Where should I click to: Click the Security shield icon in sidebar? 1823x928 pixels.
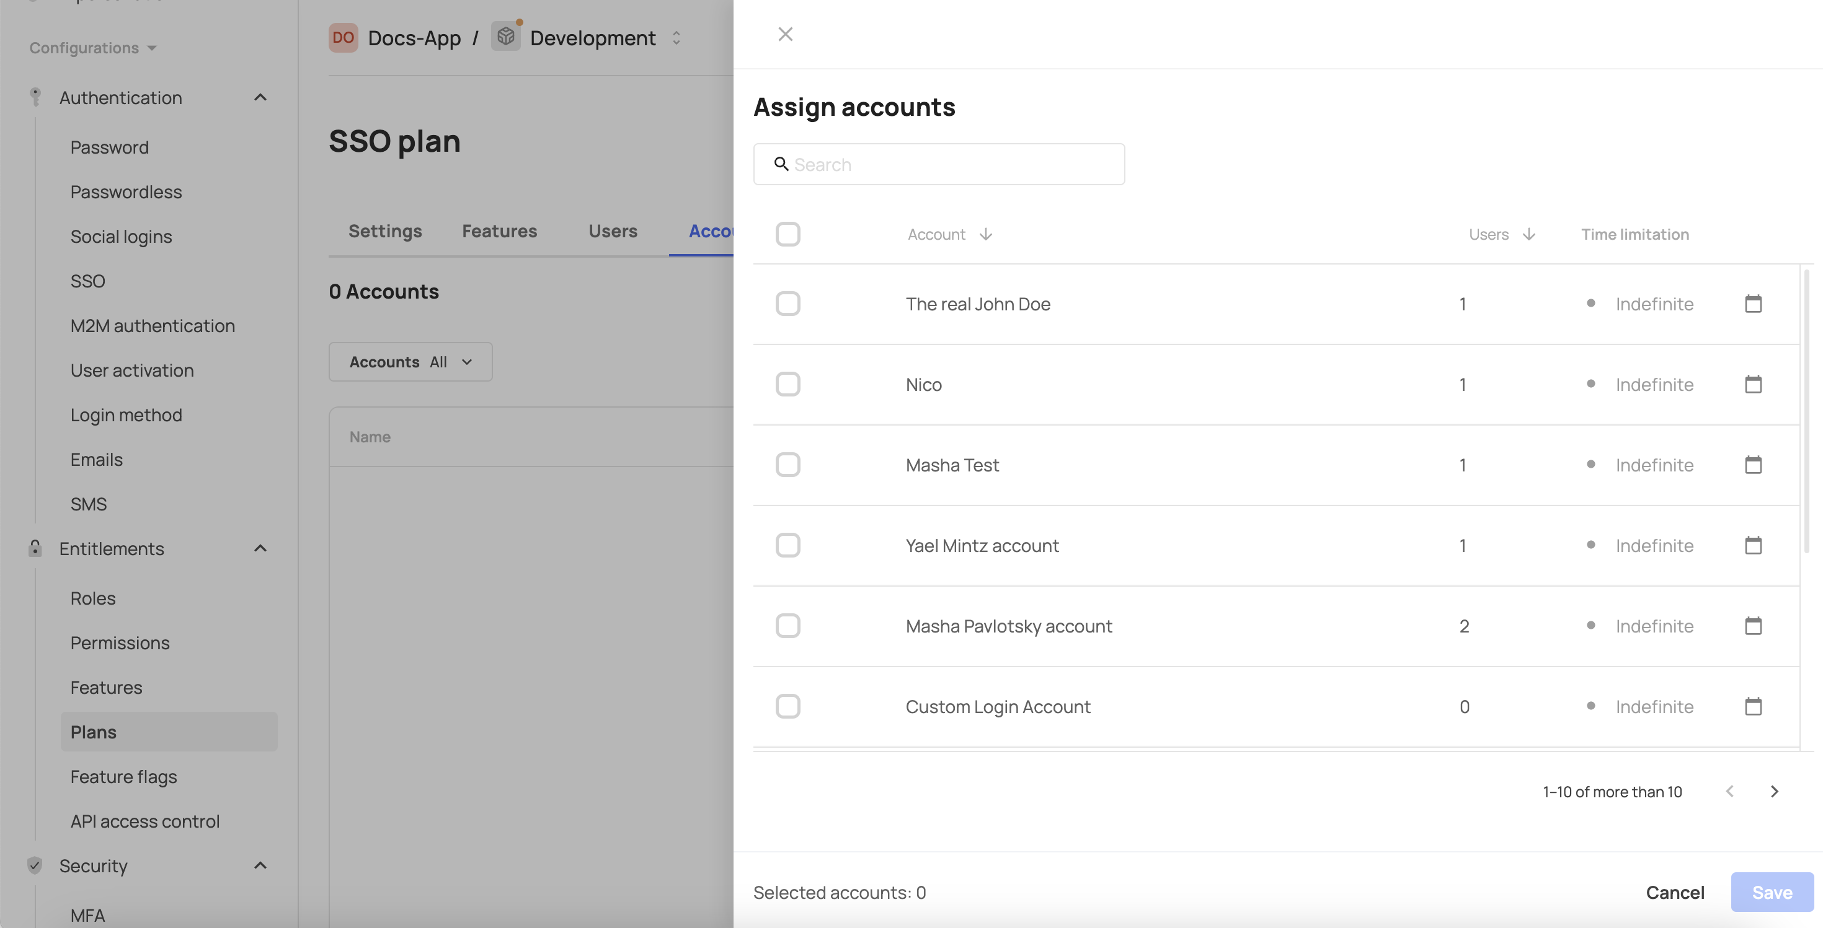pyautogui.click(x=35, y=865)
